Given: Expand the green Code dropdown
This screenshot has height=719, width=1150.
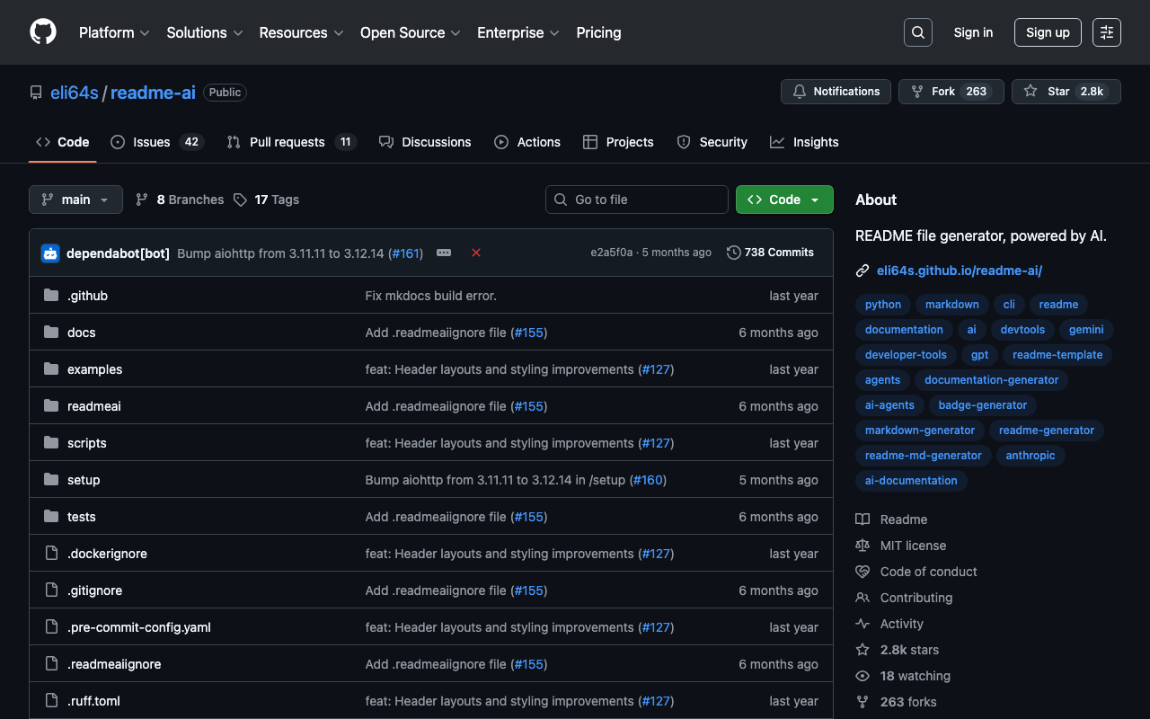Looking at the screenshot, I should point(784,200).
